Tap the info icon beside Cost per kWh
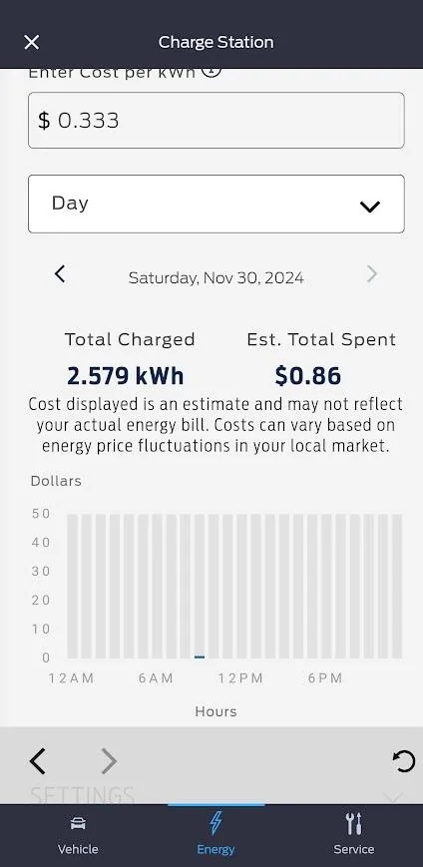The image size is (423, 867). pos(211,71)
